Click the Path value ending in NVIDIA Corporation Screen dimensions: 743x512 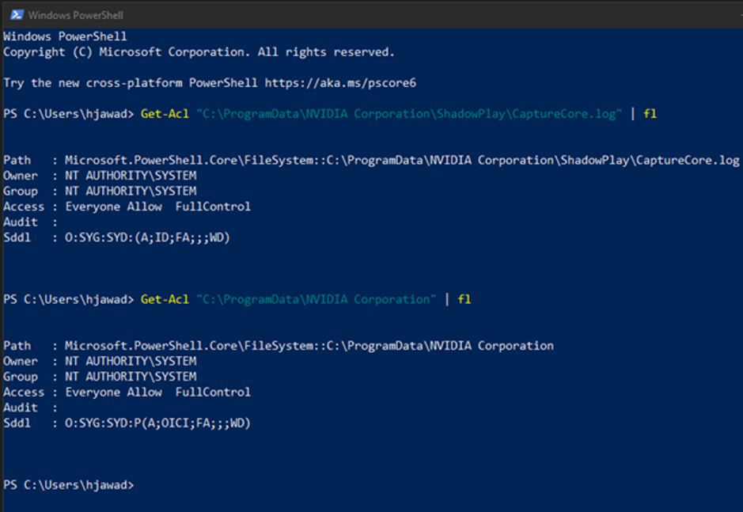coord(309,346)
